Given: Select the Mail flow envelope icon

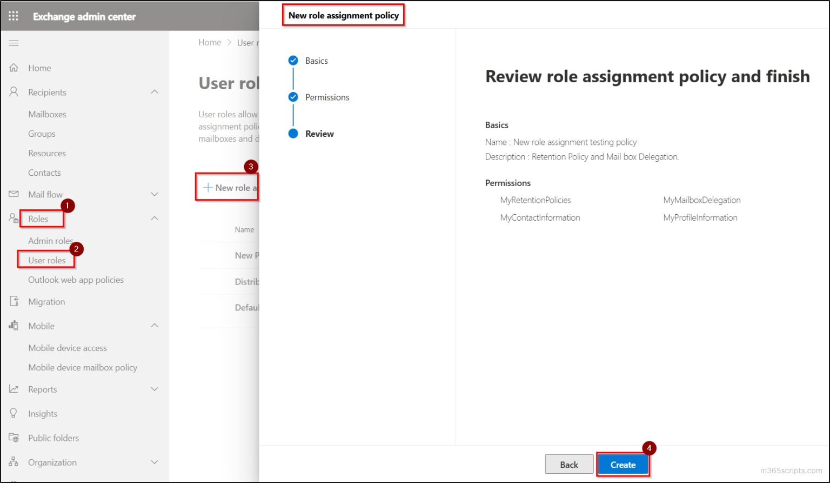Looking at the screenshot, I should click(13, 194).
